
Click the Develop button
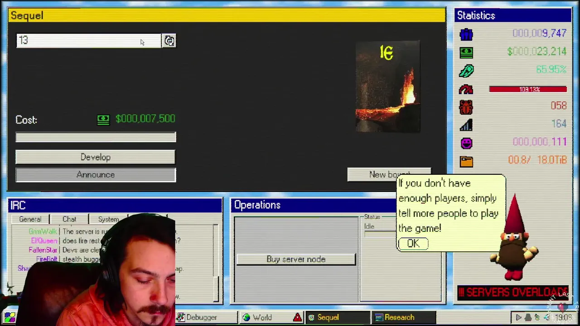click(95, 157)
